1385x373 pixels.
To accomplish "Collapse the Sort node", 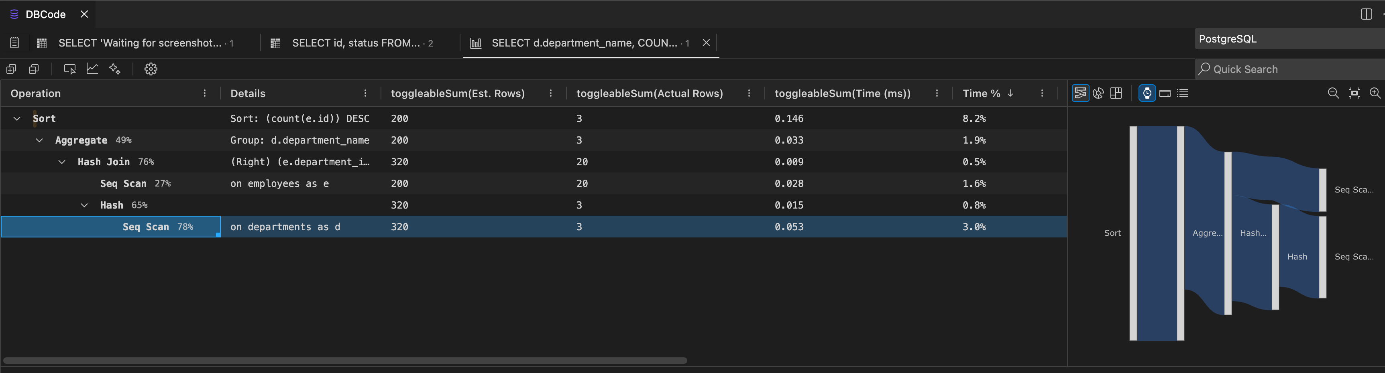I will 17,118.
